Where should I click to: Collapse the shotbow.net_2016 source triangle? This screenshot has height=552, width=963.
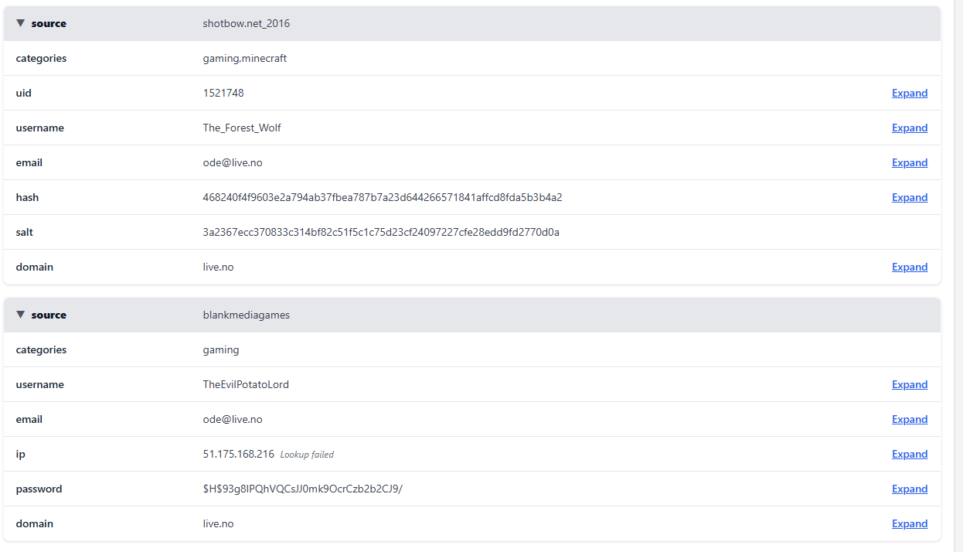21,23
